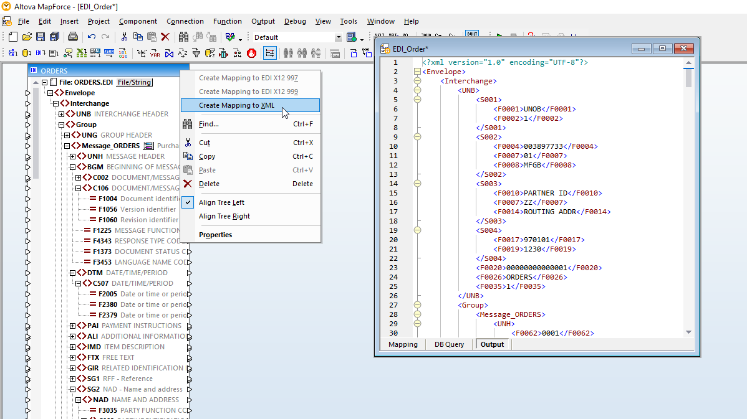The width and height of the screenshot is (747, 419).
Task: Insert a Filter funnel component icon
Action: pos(196,54)
